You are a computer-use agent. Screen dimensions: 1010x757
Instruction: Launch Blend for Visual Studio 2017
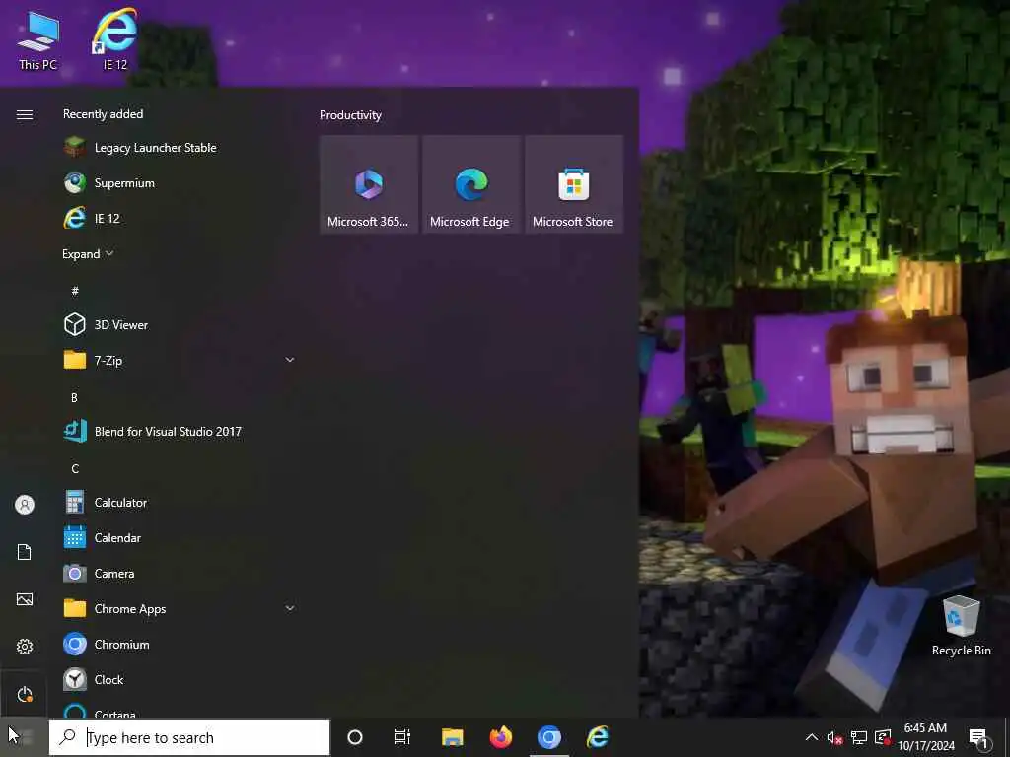click(180, 431)
